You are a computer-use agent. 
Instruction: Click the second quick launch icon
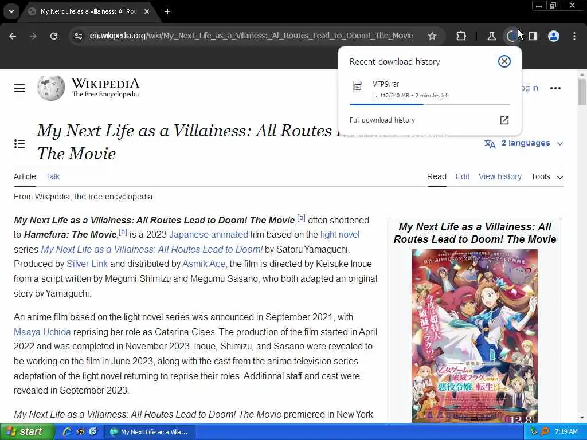pos(80,431)
